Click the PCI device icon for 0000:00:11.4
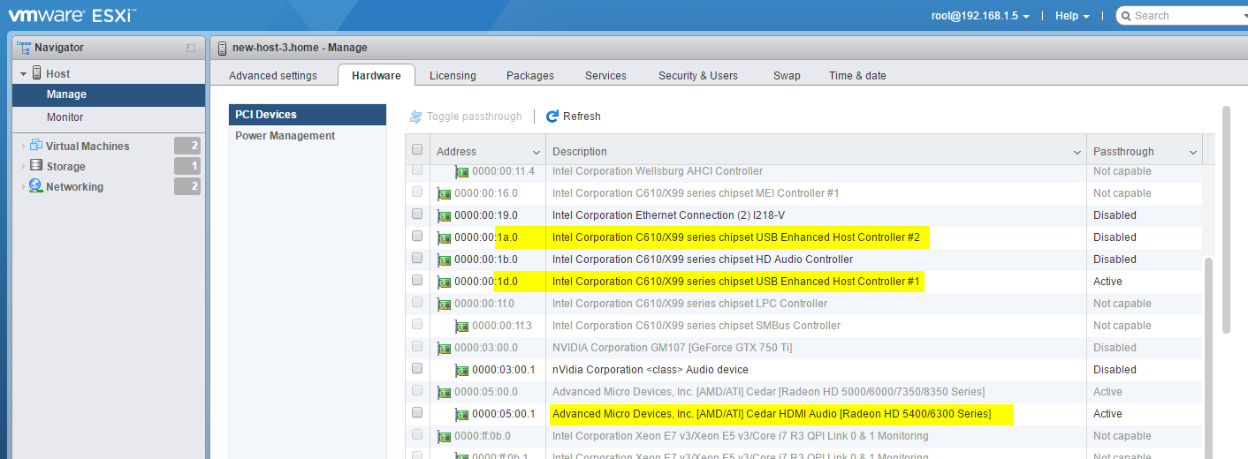 click(462, 171)
